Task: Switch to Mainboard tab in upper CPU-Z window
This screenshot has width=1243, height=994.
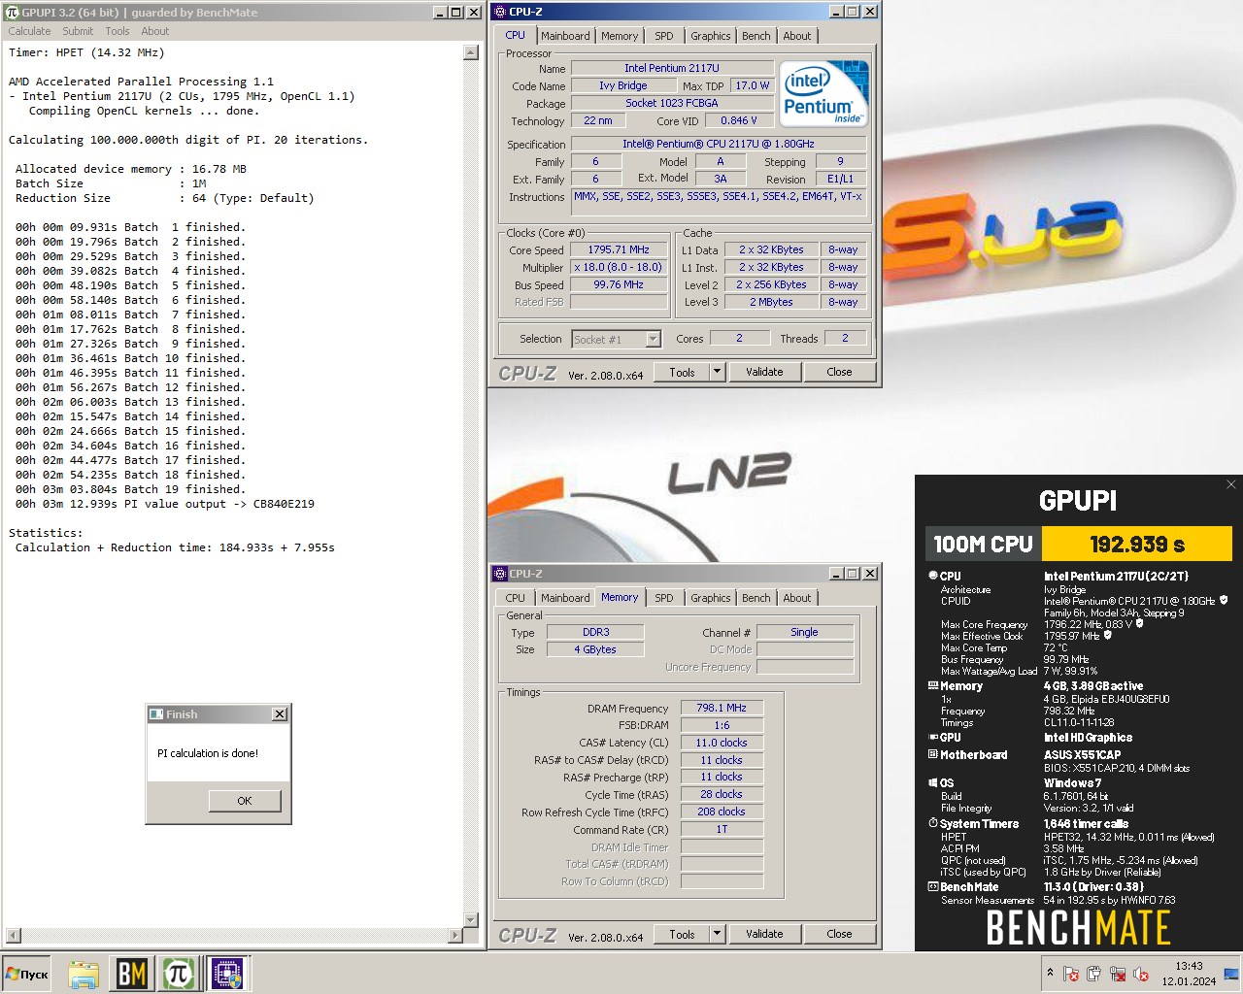Action: coord(565,36)
